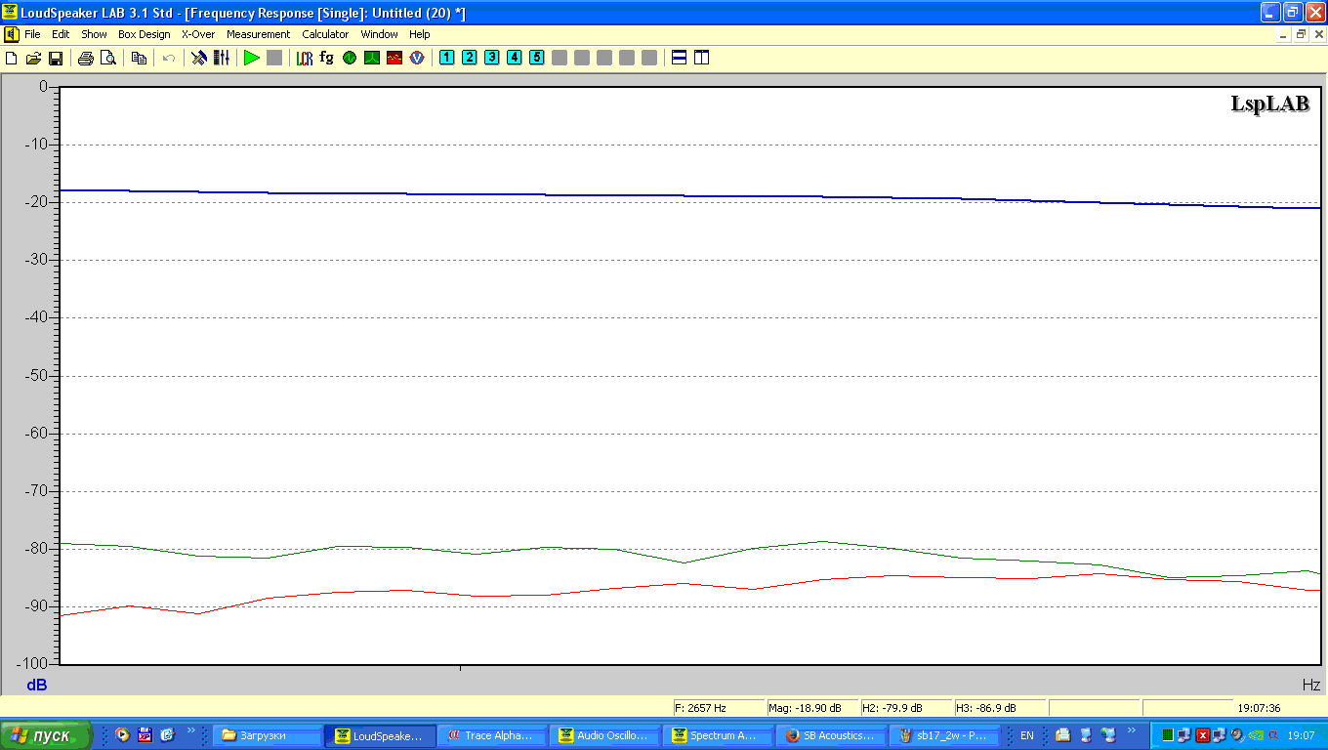Minimize the inner document window
This screenshot has height=750, width=1328.
[1284, 34]
